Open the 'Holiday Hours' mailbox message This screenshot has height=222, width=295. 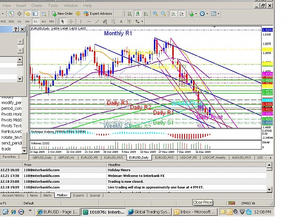(x=133, y=170)
